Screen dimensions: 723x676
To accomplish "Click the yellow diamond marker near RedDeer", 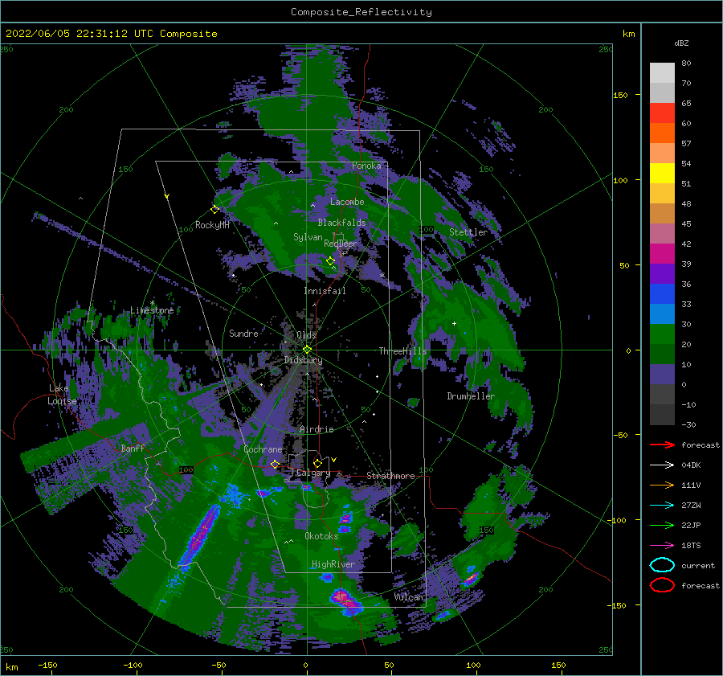I will coord(330,261).
